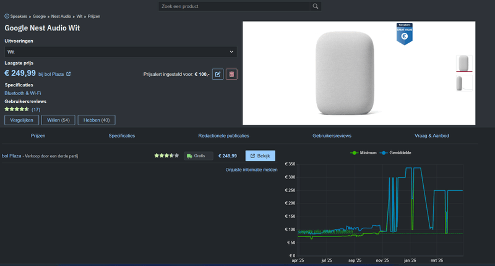
Task: Switch to the Gebruikersreviews tab
Action: pyautogui.click(x=332, y=136)
